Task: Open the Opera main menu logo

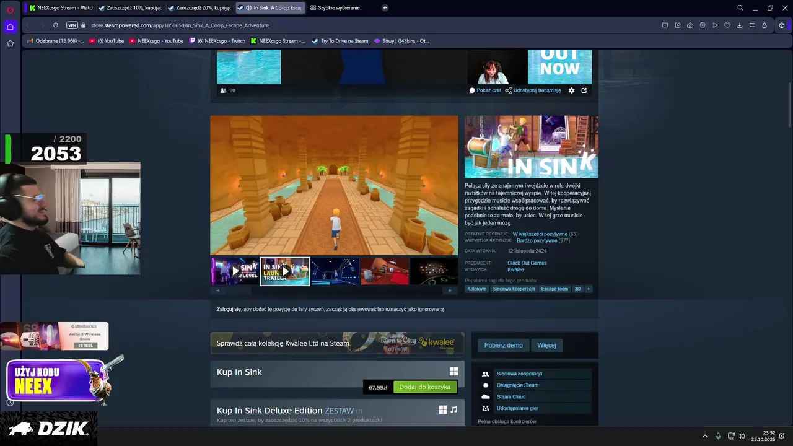Action: (x=10, y=9)
